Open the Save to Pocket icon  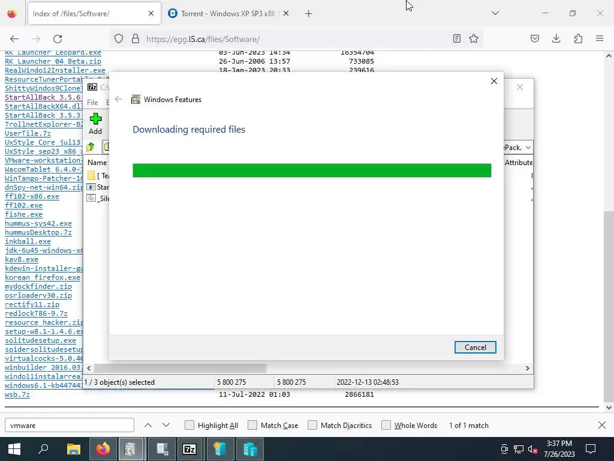coord(535,38)
